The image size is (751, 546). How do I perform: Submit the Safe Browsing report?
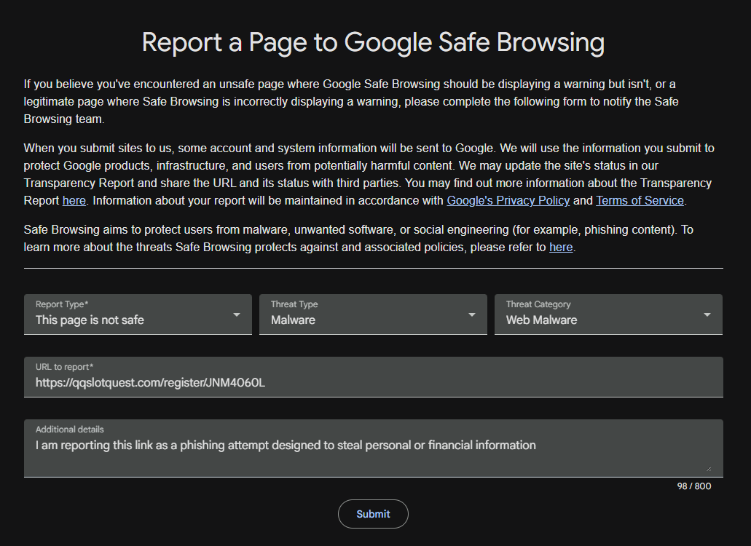tap(373, 514)
